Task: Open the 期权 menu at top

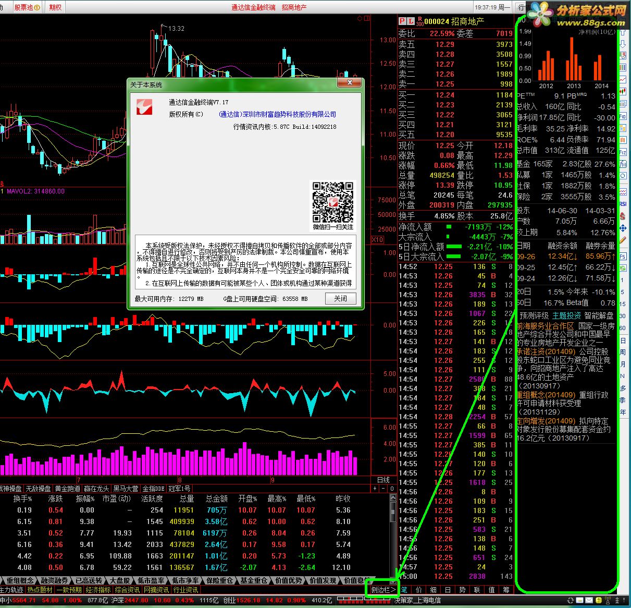Action: click(x=55, y=7)
